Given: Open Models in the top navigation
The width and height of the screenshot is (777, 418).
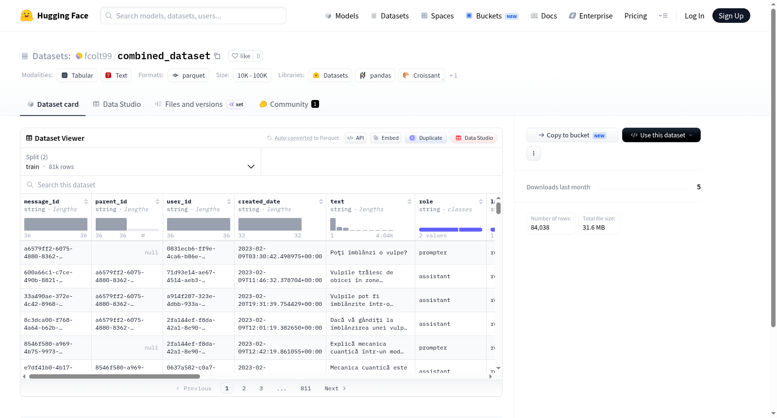Looking at the screenshot, I should [342, 16].
